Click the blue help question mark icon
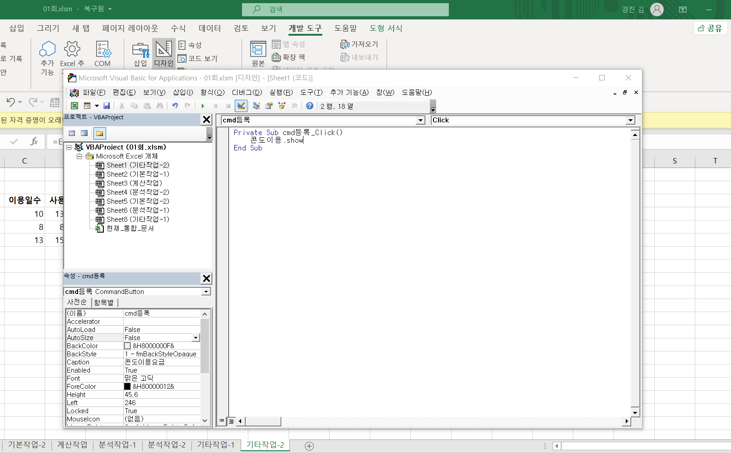The image size is (731, 453). coord(309,106)
